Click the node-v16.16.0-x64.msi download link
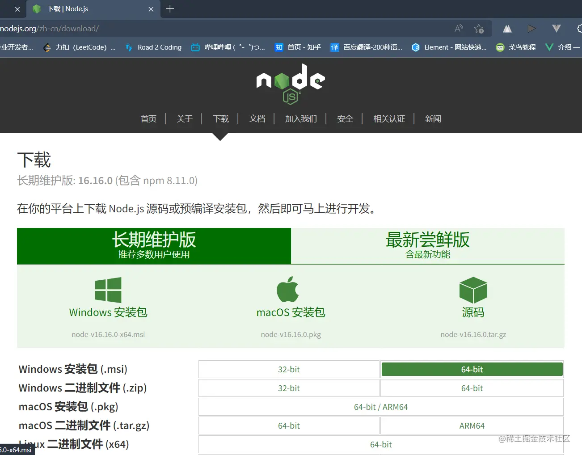The height and width of the screenshot is (455, 582). pos(108,334)
